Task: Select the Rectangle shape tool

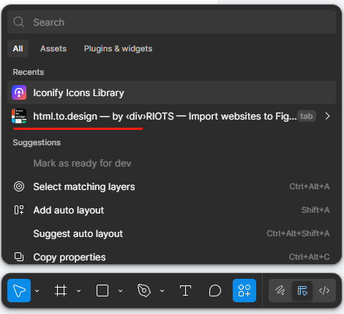Action: 102,291
